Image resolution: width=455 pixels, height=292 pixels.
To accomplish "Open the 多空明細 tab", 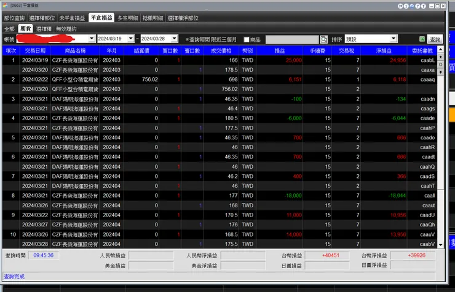I will (128, 18).
